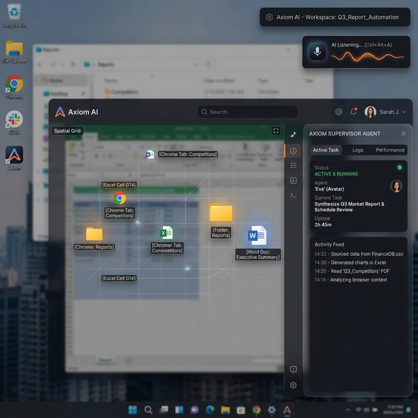This screenshot has width=418, height=418.
Task: Click the top '[Chrome Tab: Competitors]' label
Action: (187, 154)
